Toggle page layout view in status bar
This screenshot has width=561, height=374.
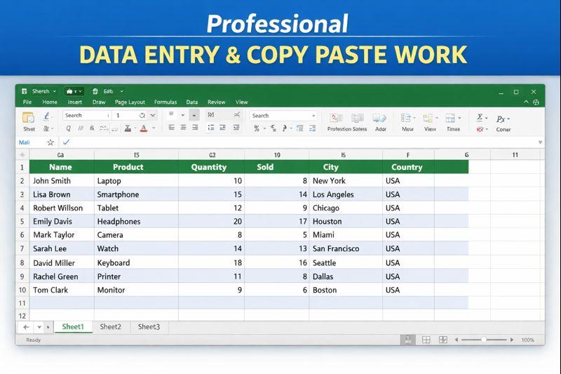[426, 340]
